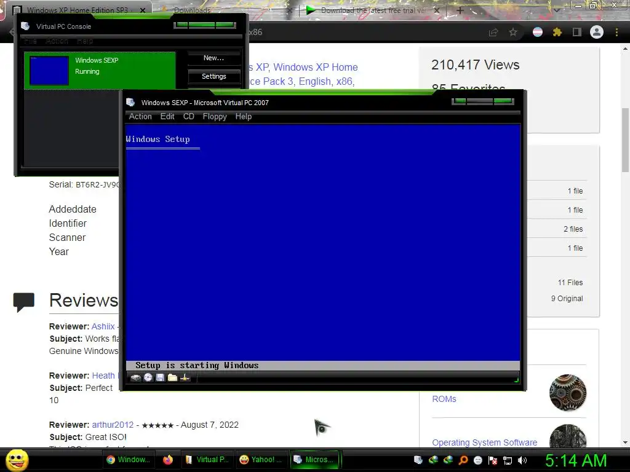Click the 9 Original link
The height and width of the screenshot is (472, 630).
[x=567, y=299]
